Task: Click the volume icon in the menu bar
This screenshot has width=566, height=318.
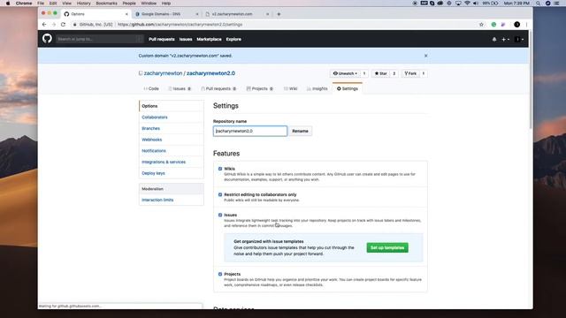Action: click(476, 4)
